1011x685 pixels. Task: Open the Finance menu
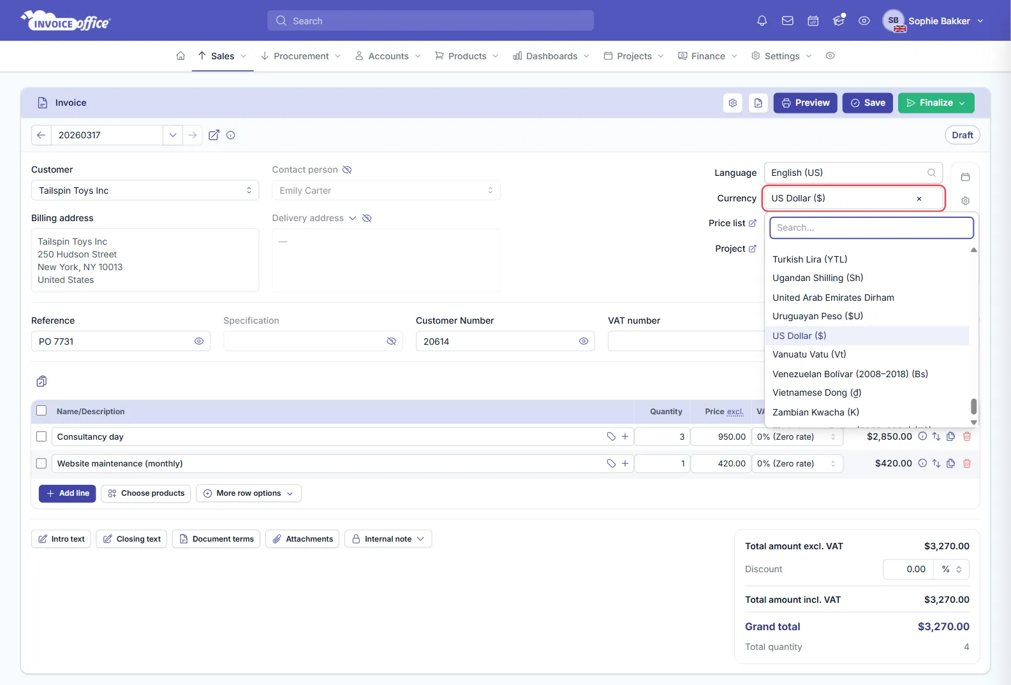[x=707, y=56]
